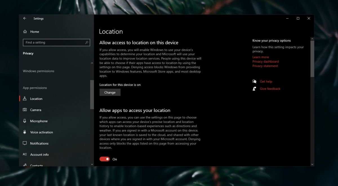The image size is (338, 186).
Task: Click the main pane scrollbar thumb
Action: [312, 59]
